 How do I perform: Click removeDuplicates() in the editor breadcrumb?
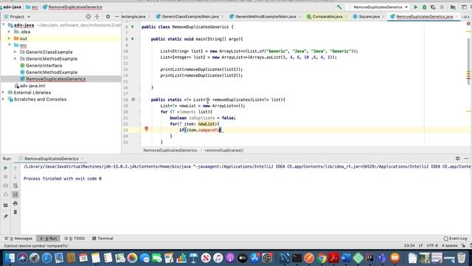click(x=224, y=150)
